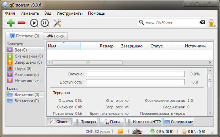
Task: Sort by the Статус column header
Action: [x=161, y=46]
